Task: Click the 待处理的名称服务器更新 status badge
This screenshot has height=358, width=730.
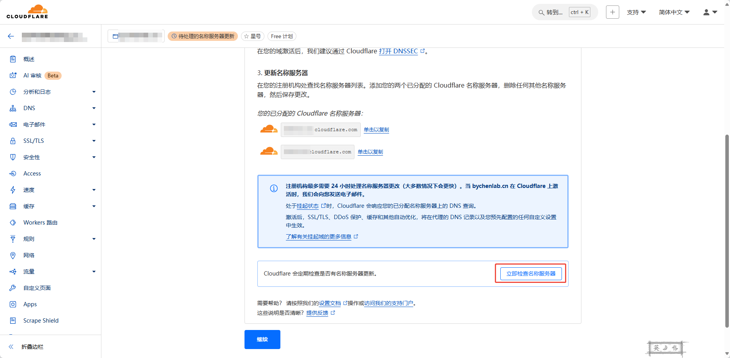Action: (x=203, y=36)
